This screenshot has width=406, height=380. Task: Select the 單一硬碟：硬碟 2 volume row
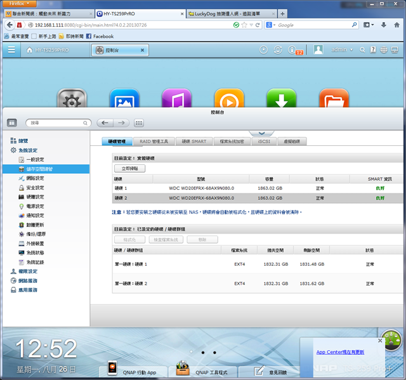point(258,284)
